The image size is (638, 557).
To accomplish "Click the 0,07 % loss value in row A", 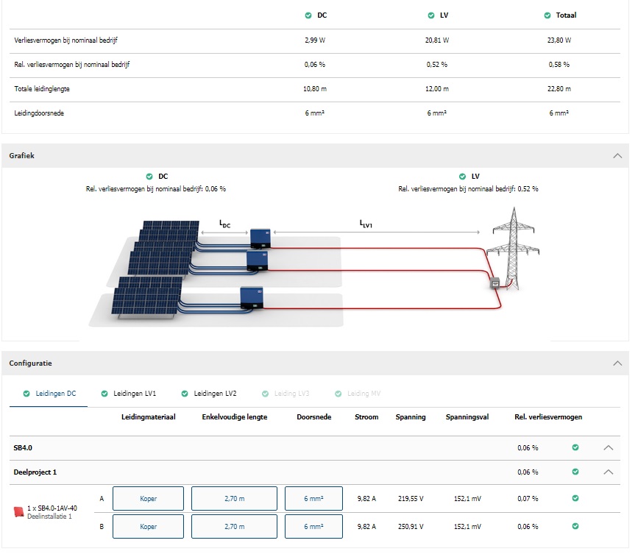I will [x=528, y=498].
